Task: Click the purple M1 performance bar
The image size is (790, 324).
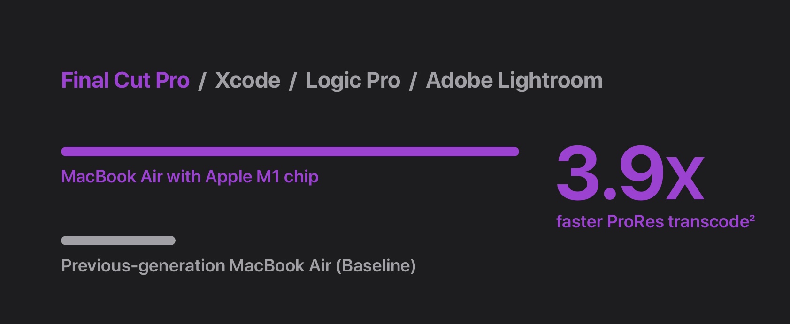Action: click(290, 151)
